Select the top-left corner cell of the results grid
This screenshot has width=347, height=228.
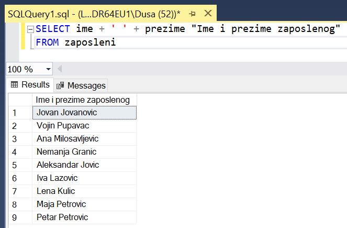click(x=20, y=100)
